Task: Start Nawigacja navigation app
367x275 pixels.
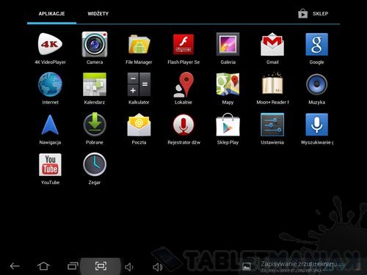Action: pyautogui.click(x=50, y=129)
